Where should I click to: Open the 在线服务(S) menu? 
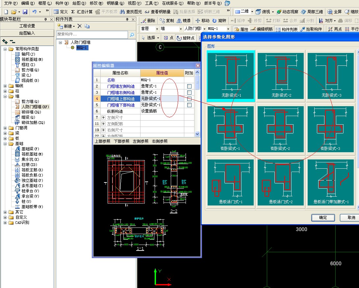click(x=173, y=3)
